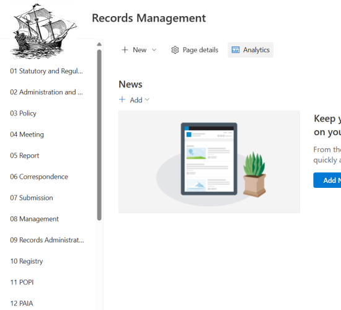Expand the Add dropdown chevron under News
Viewport: 341px width, 310px height.
[x=147, y=100]
